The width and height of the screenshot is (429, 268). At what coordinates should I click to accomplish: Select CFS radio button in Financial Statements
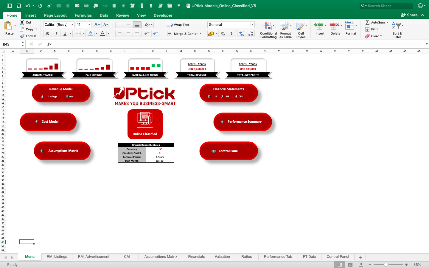point(237,97)
